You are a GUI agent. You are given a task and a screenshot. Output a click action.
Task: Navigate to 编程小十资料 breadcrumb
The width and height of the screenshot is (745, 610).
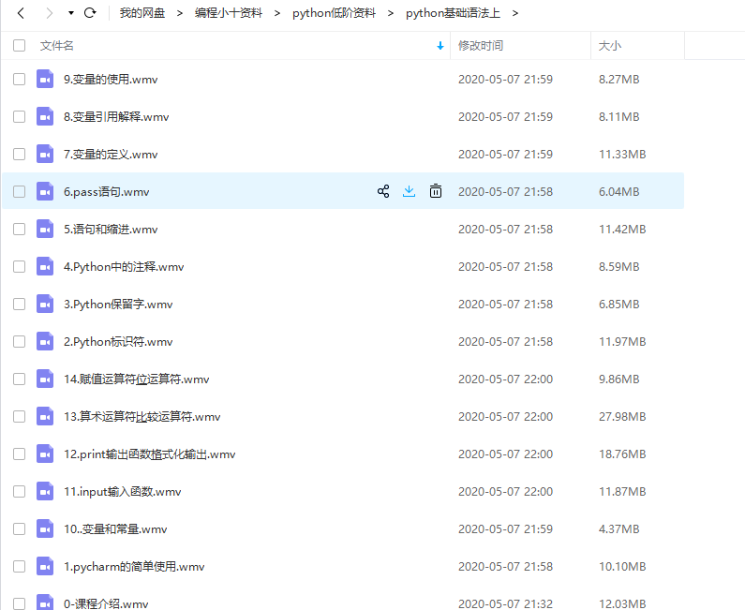(229, 13)
